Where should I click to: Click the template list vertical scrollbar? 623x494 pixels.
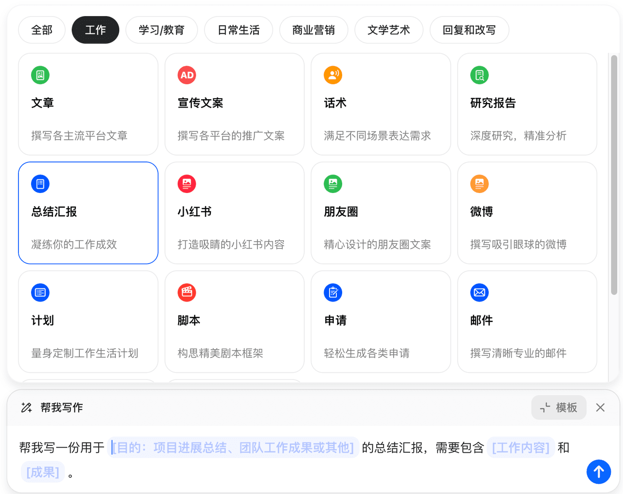[614, 175]
